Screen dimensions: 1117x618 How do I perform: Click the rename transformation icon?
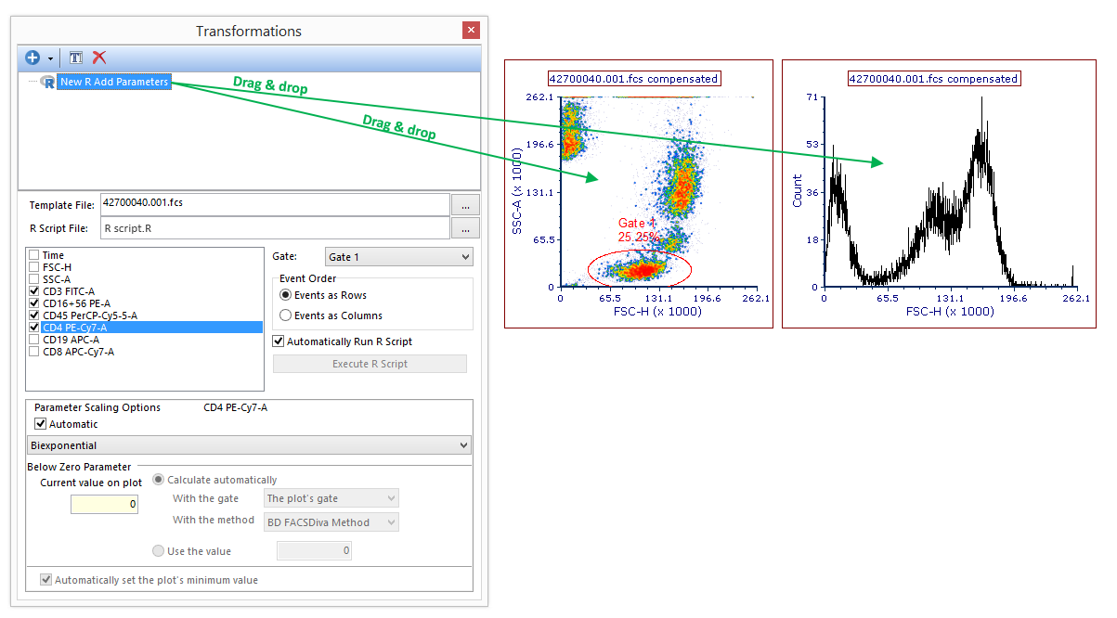76,58
